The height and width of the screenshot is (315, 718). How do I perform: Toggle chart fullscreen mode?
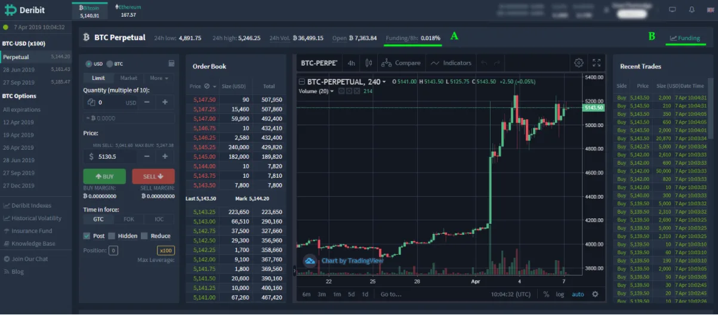596,63
